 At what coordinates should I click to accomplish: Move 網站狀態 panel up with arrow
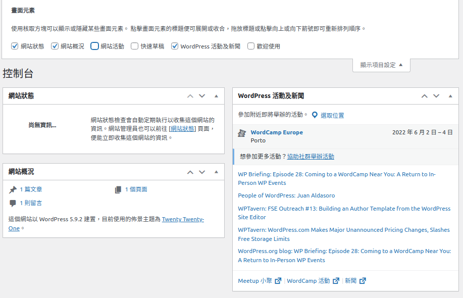pyautogui.click(x=190, y=96)
